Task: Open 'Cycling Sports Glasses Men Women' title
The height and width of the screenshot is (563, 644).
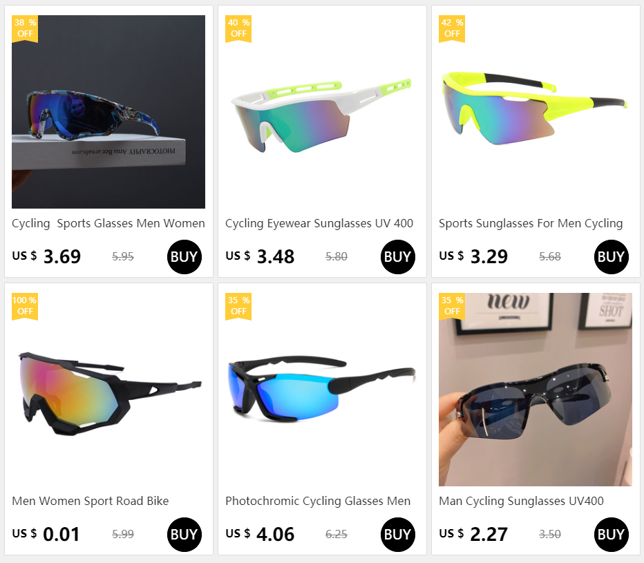Action: point(108,223)
